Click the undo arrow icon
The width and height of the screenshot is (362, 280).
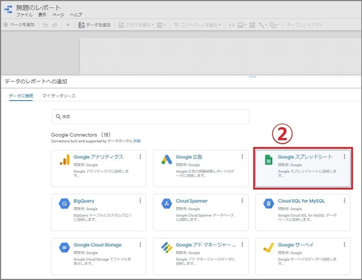coord(46,25)
